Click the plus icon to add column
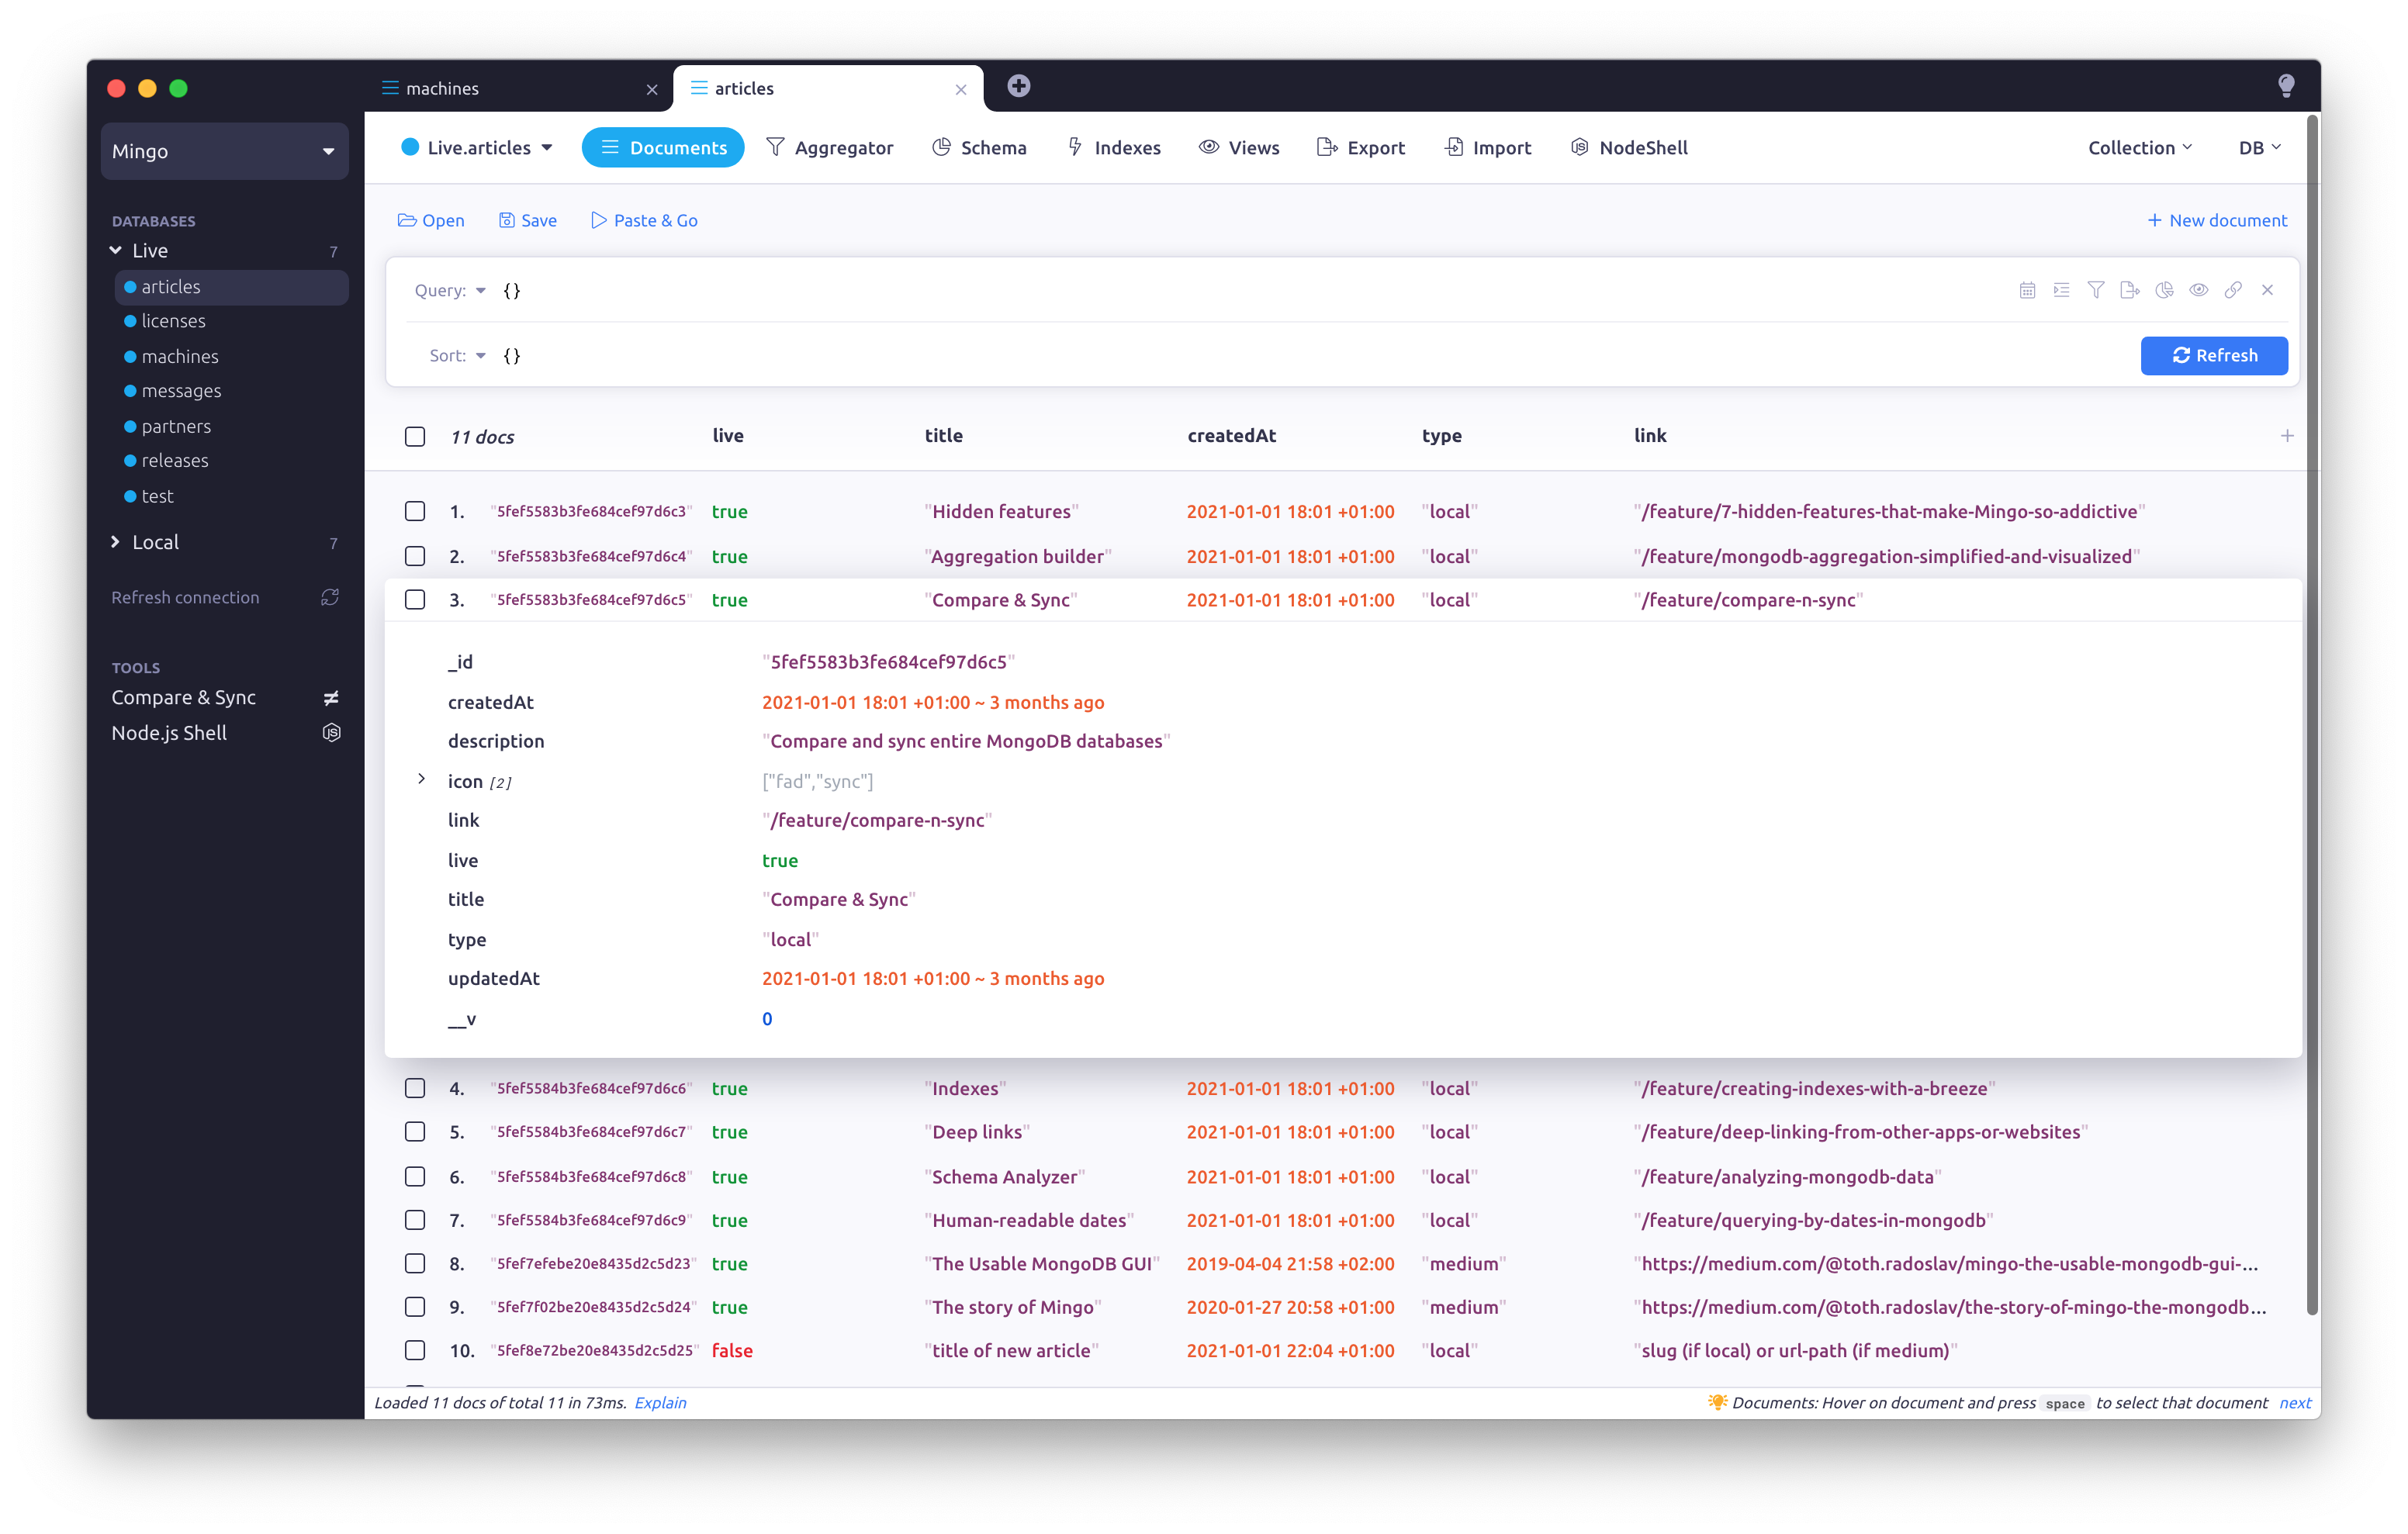This screenshot has height=1534, width=2408. tap(2287, 436)
